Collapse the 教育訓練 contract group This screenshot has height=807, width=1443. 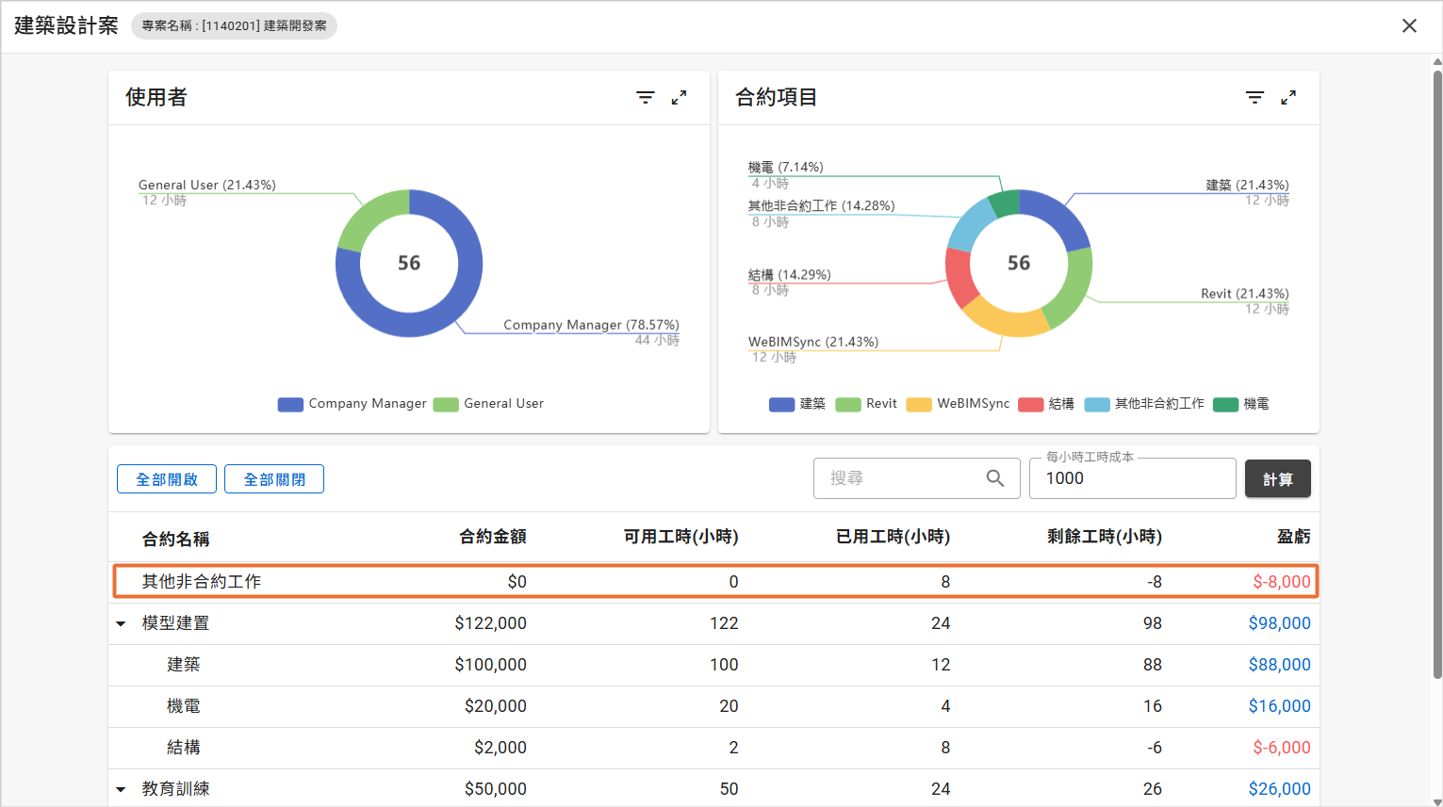click(121, 789)
